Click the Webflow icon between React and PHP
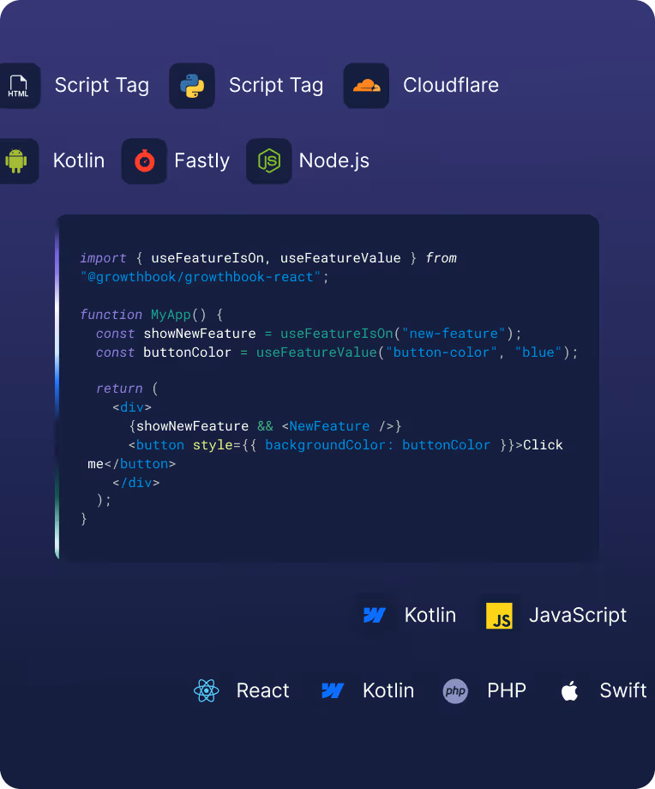 click(x=333, y=690)
